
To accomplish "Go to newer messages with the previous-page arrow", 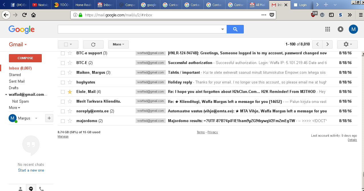I will [317, 44].
